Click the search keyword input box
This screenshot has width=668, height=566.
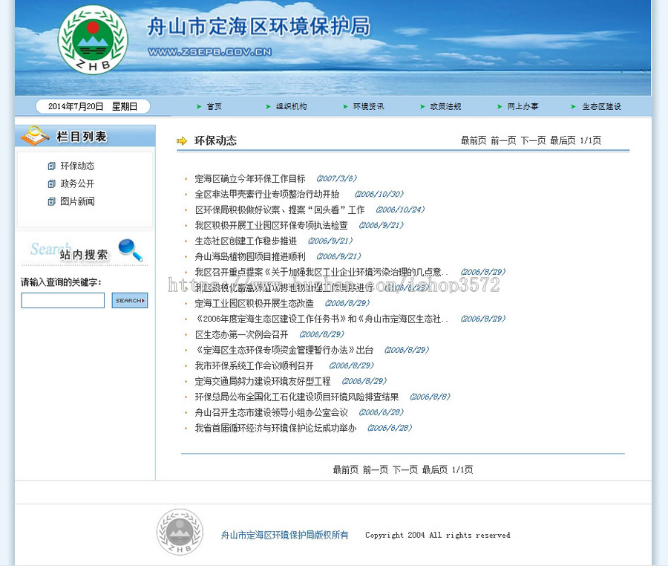62,300
